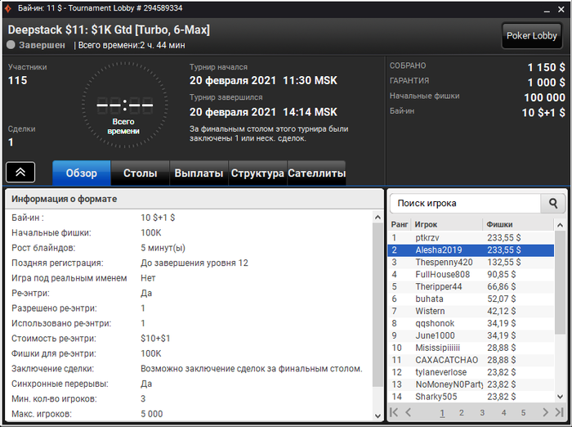Sort players by Фишки column
The width and height of the screenshot is (572, 427).
click(x=518, y=224)
